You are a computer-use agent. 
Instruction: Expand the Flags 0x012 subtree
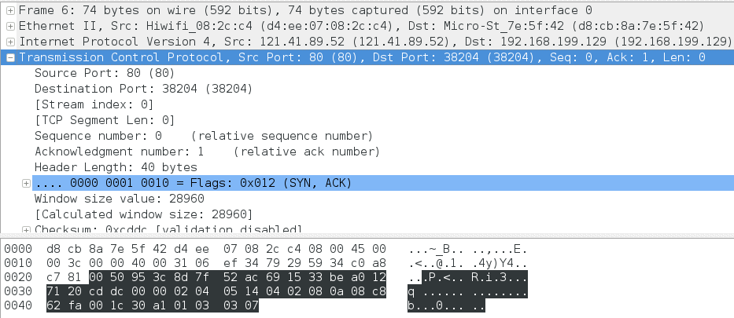point(26,184)
